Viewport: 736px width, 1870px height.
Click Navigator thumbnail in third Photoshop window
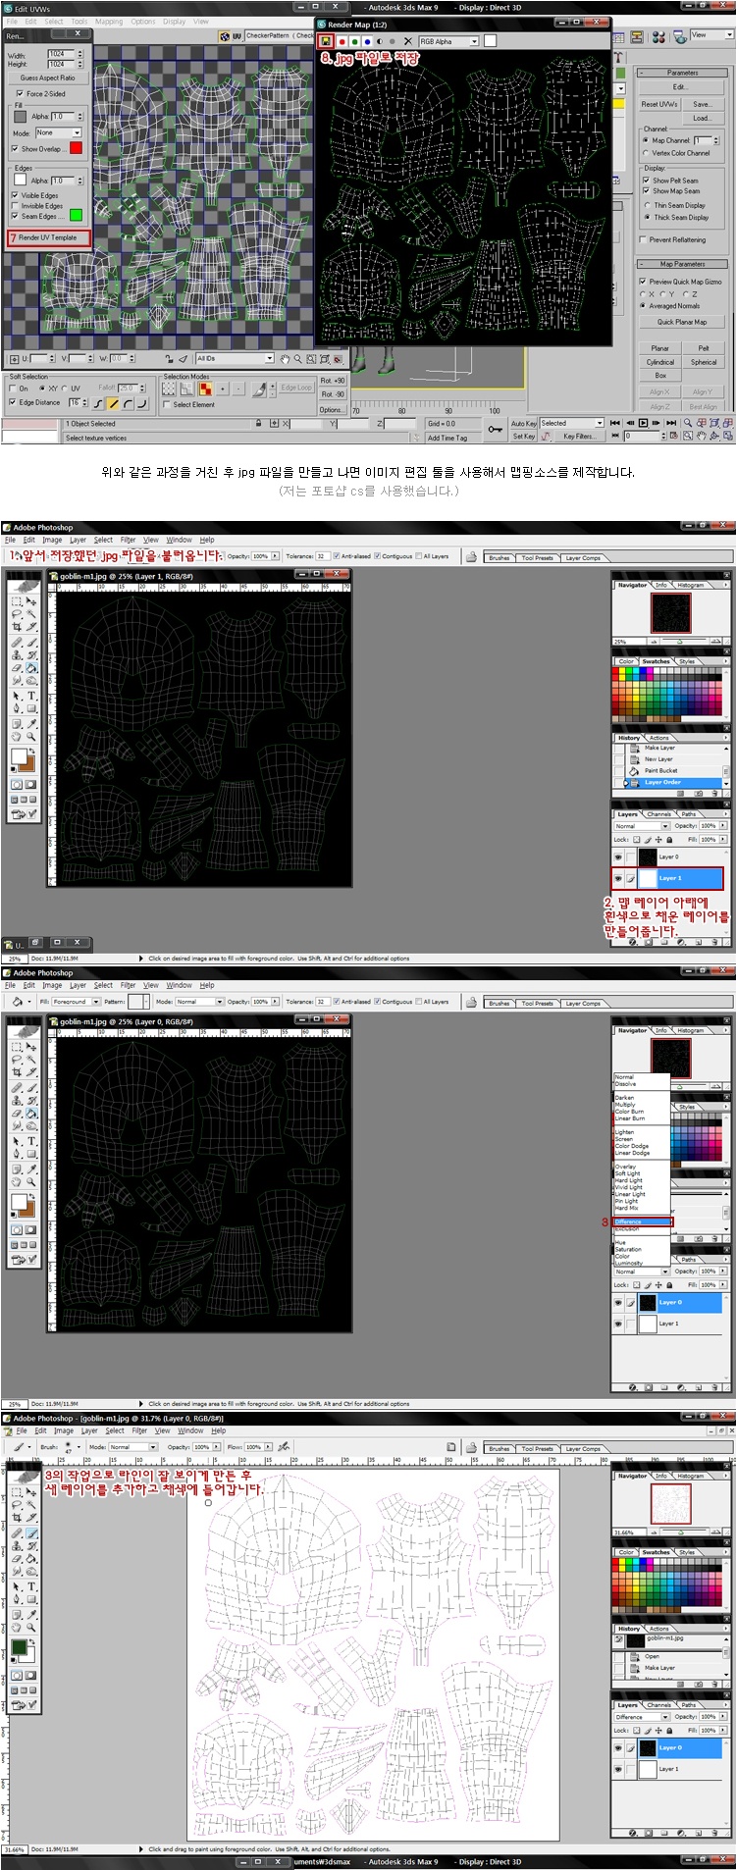pyautogui.click(x=671, y=1502)
